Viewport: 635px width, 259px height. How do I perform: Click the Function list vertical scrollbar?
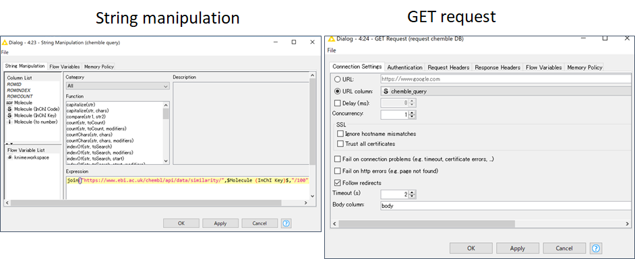(166, 133)
